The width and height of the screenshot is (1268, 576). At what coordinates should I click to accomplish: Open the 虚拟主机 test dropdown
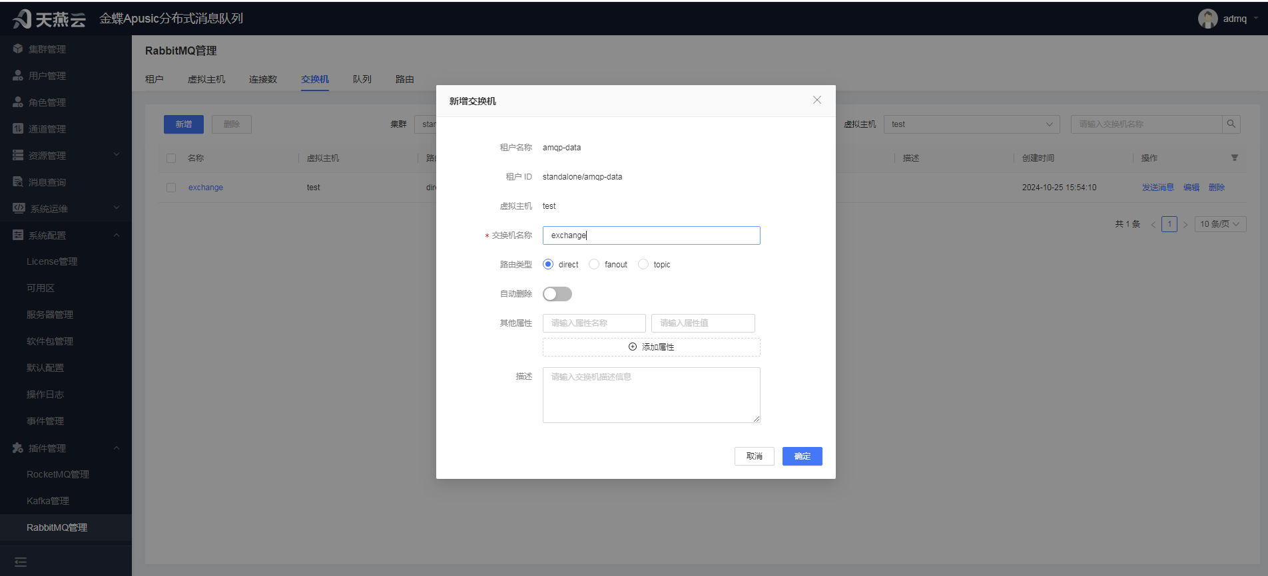pos(972,124)
